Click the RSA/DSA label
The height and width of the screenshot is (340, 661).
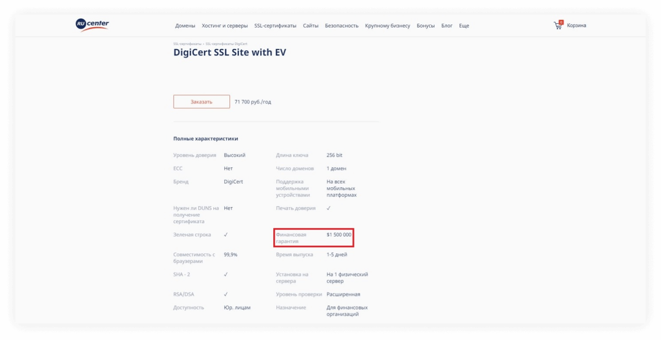184,294
